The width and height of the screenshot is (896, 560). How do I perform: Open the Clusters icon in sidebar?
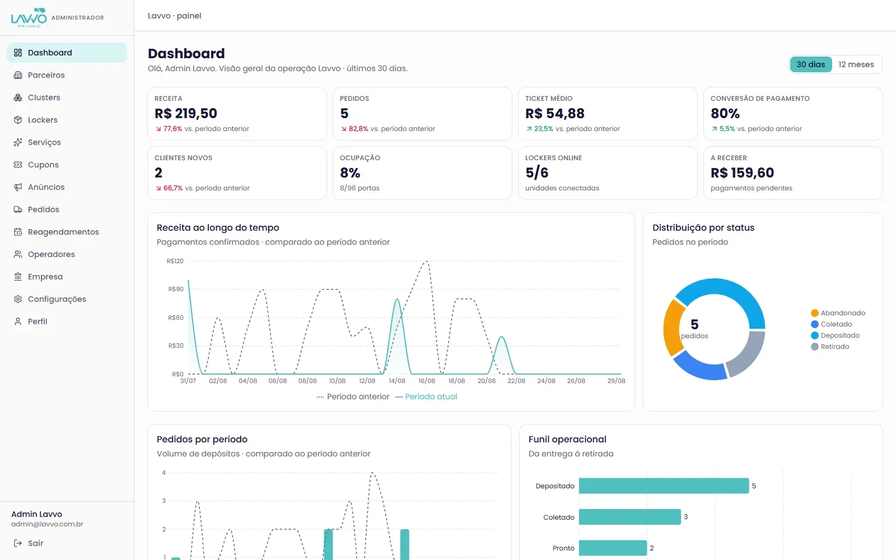tap(18, 97)
